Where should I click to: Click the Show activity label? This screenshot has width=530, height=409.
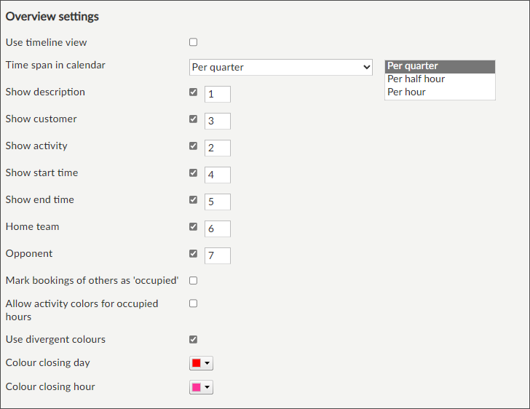coord(36,146)
